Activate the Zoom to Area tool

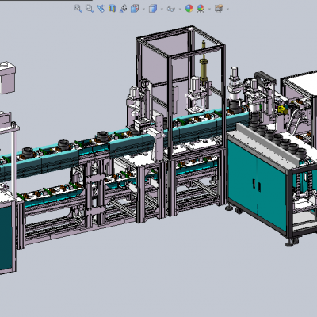(90, 9)
